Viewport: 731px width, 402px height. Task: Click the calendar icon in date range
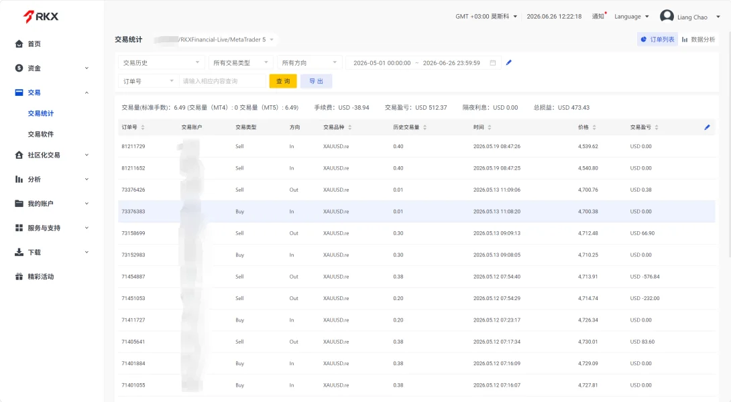click(493, 63)
